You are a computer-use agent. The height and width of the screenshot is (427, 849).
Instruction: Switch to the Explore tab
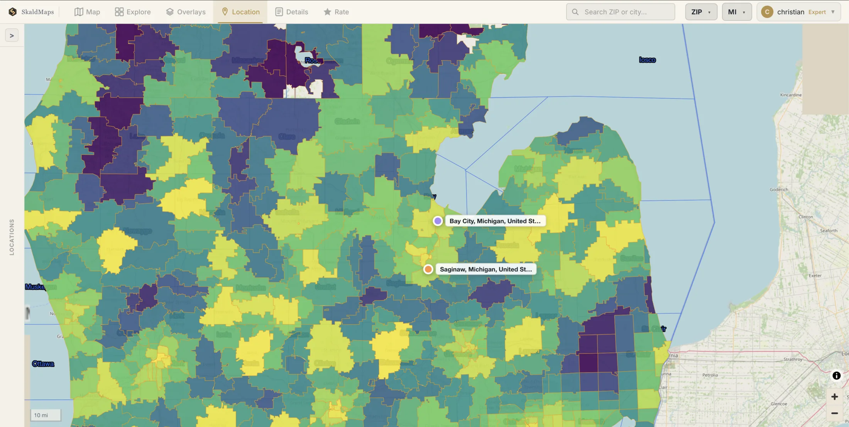(133, 12)
